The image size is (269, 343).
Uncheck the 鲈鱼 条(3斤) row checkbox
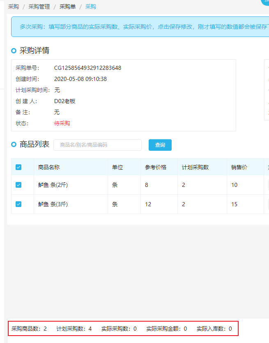tap(18, 204)
